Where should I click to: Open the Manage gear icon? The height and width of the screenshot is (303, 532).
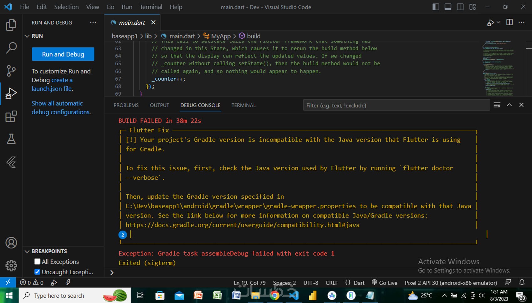click(x=11, y=266)
